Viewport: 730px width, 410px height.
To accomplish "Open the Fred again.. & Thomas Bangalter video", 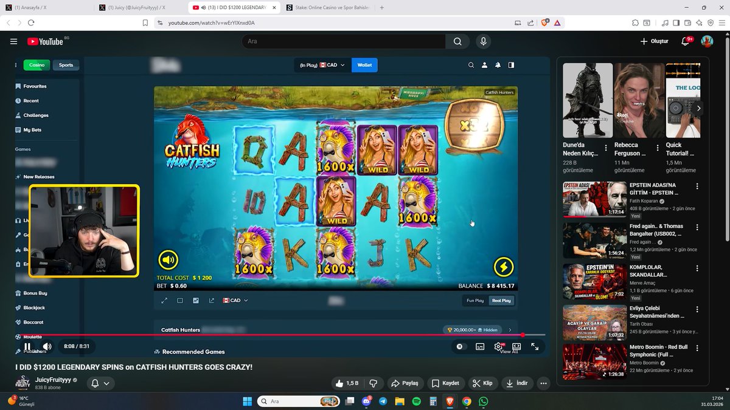I will click(x=594, y=241).
